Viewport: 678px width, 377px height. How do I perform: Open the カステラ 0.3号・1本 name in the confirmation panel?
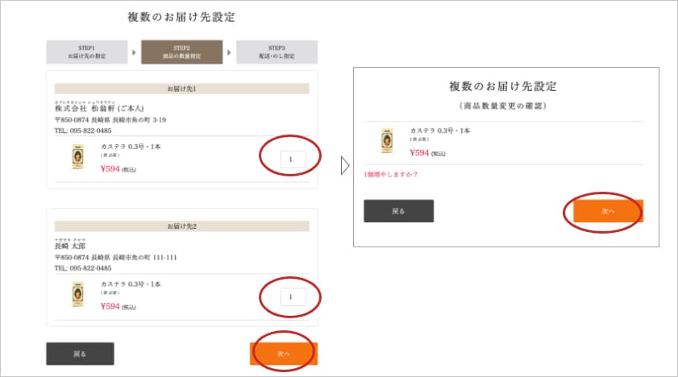pyautogui.click(x=439, y=130)
